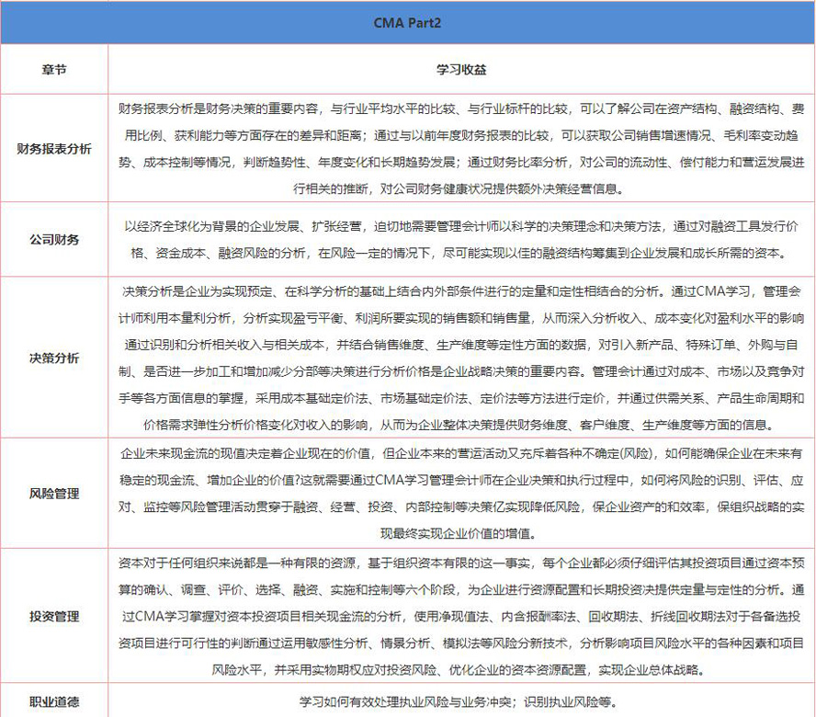
Task: Click the 'CMA Part2' table header
Action: pos(407,23)
